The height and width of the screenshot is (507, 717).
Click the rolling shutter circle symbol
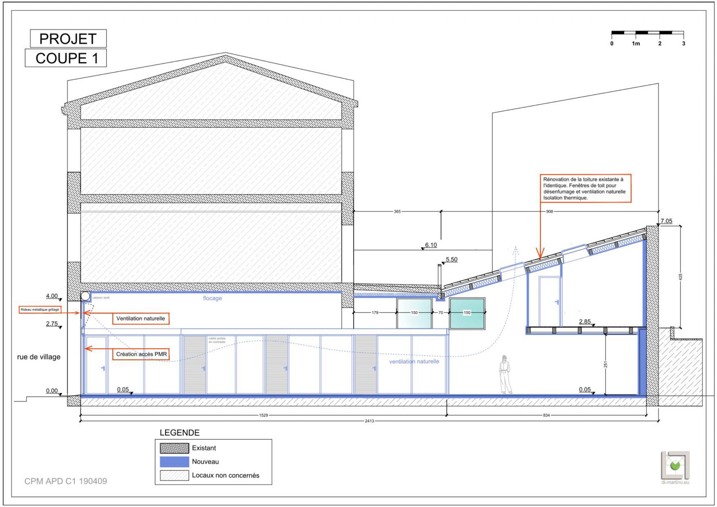coord(85,296)
